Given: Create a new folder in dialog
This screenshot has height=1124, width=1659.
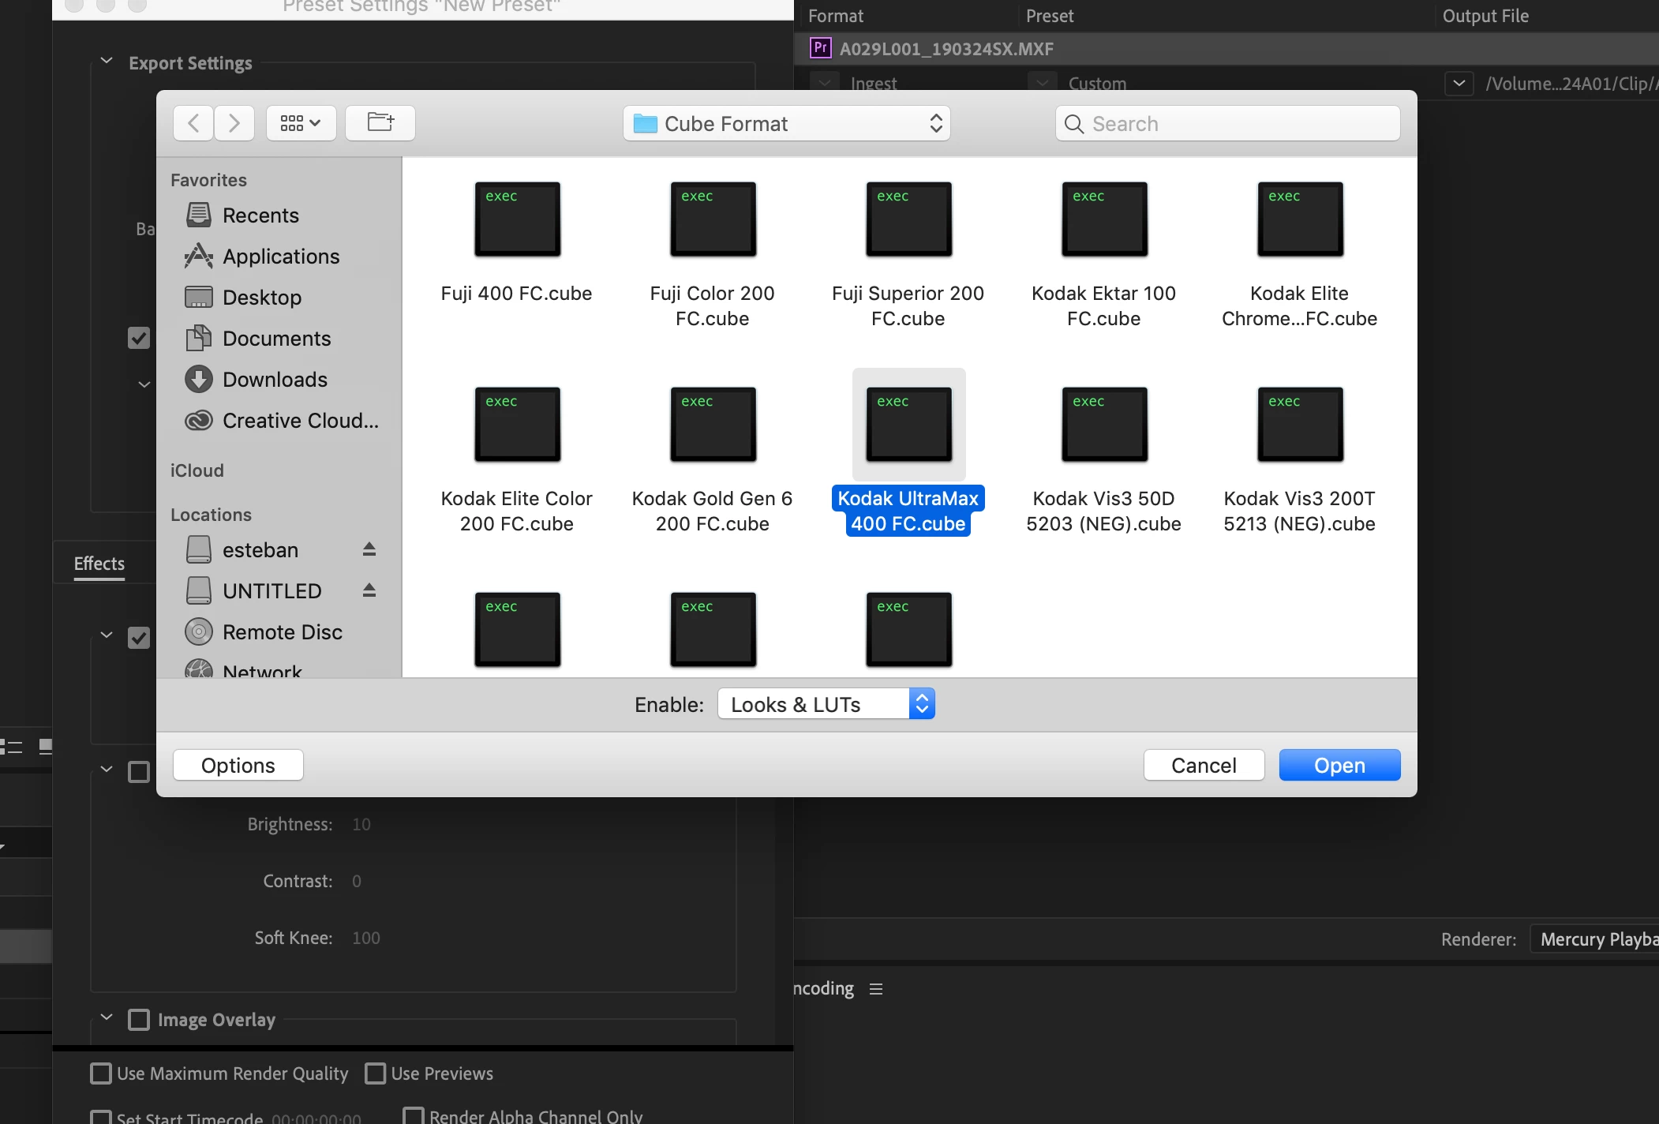Looking at the screenshot, I should click(x=380, y=123).
